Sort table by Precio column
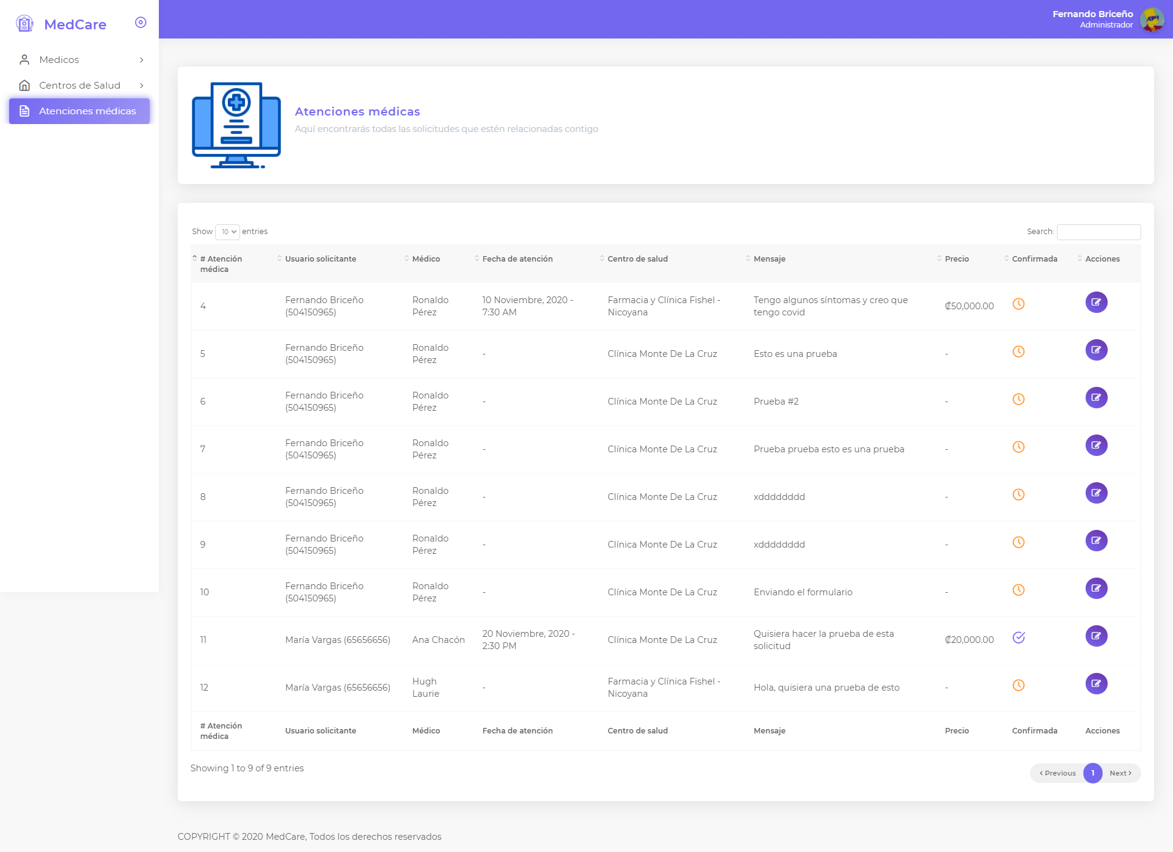Viewport: 1173px width, 852px height. (x=956, y=259)
